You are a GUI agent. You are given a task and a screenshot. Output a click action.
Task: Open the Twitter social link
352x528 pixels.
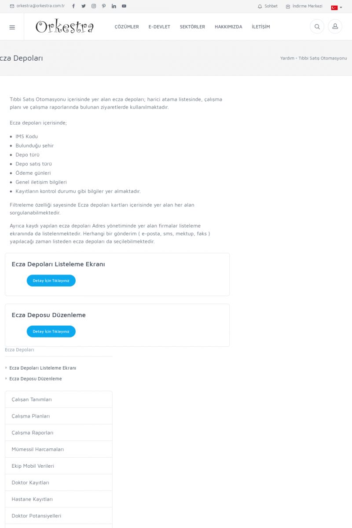coord(84,6)
